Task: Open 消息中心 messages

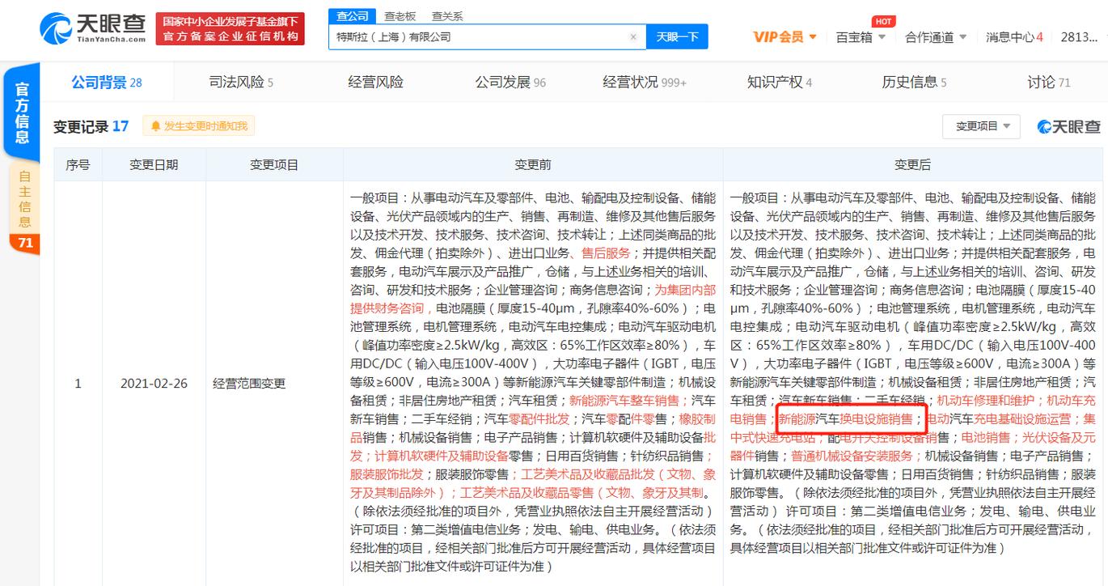Action: [1014, 36]
